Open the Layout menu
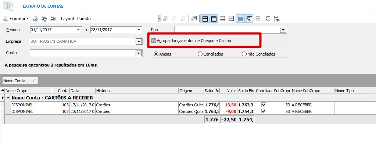Image resolution: width=376 pixels, height=144 pixels. point(68,19)
